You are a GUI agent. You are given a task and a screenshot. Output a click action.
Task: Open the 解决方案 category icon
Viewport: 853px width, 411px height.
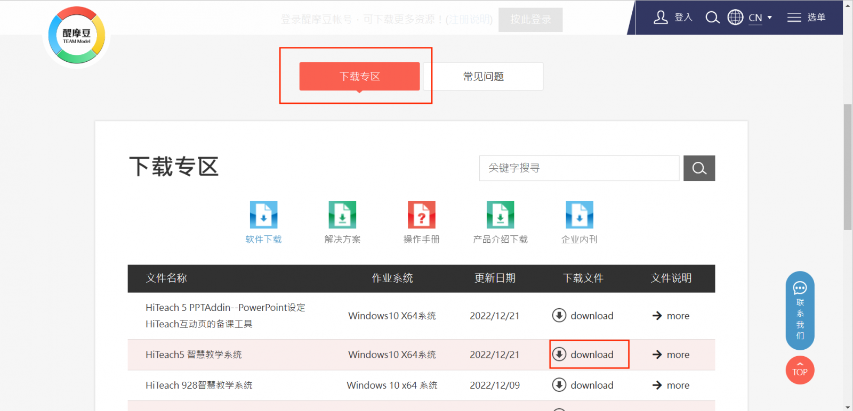[342, 215]
